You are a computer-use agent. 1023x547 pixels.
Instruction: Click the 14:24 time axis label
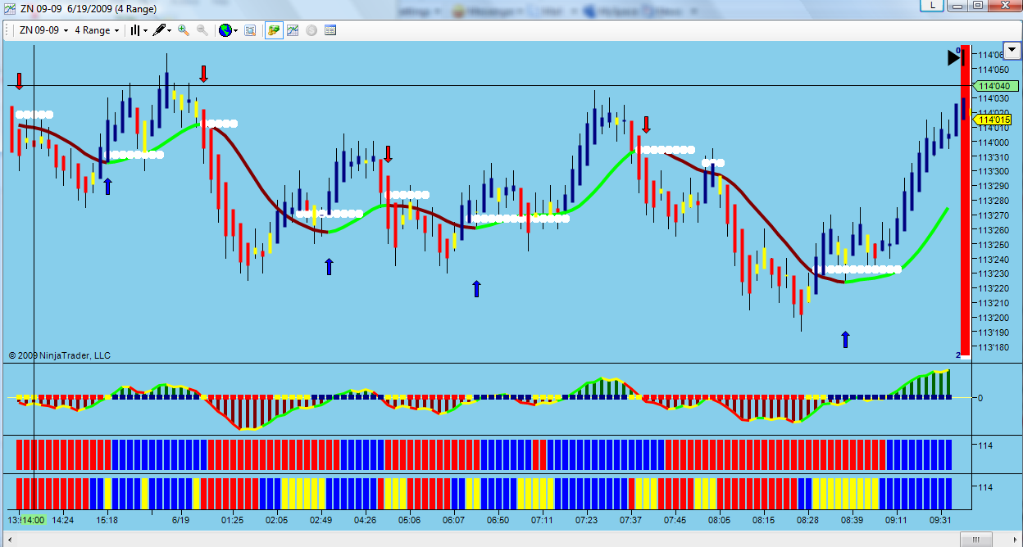[63, 520]
